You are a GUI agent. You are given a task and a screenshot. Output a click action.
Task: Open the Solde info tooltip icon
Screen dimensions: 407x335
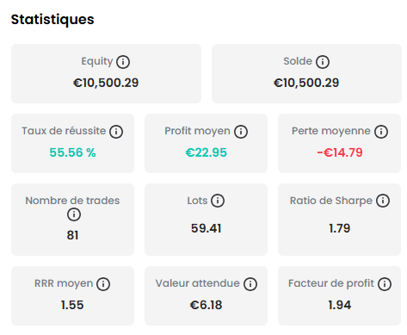click(323, 62)
